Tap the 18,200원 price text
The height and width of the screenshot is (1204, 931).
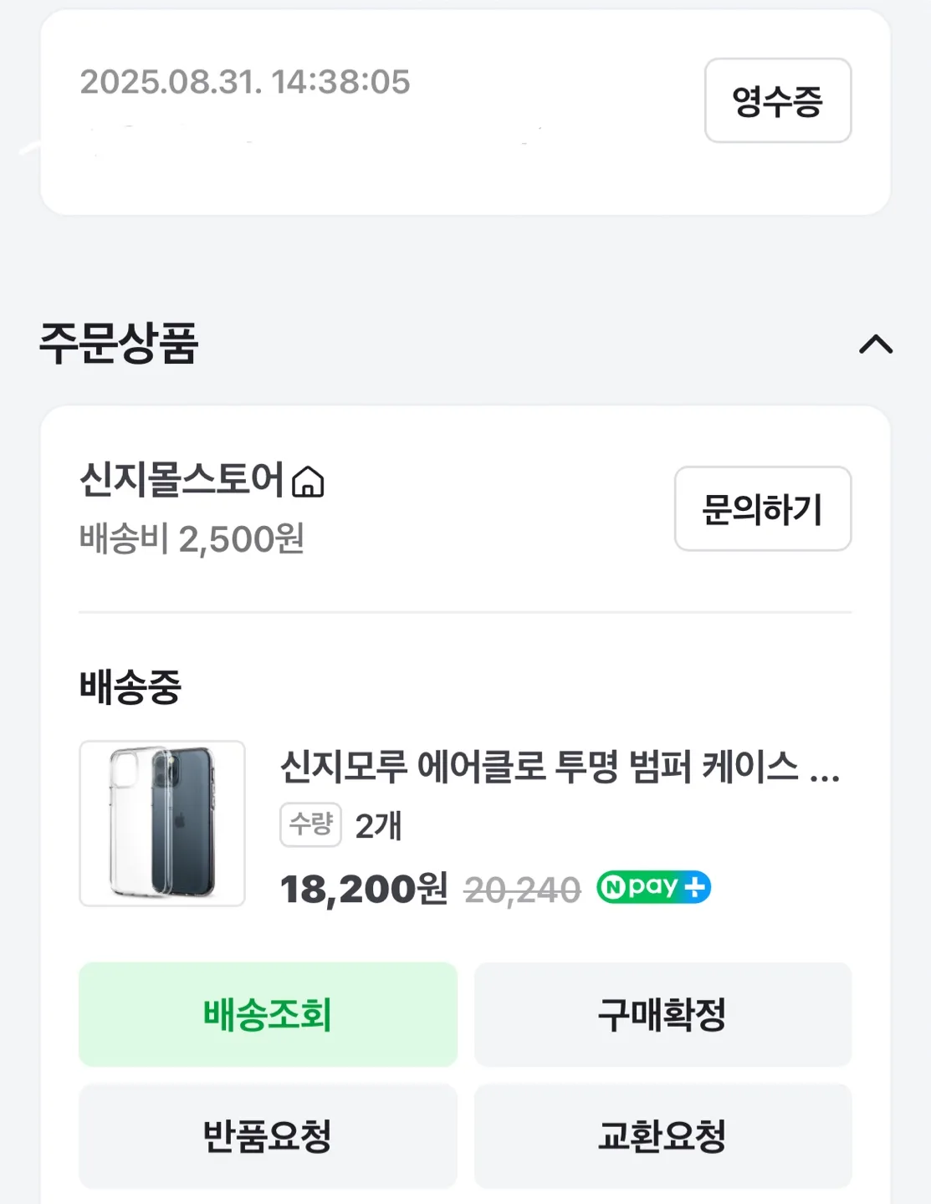coord(364,889)
